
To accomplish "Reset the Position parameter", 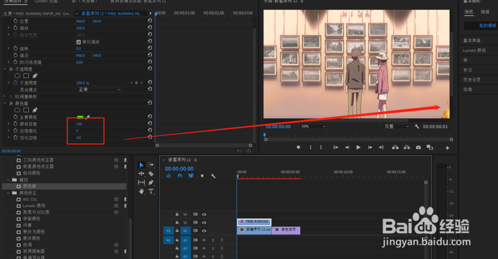I will click(149, 20).
